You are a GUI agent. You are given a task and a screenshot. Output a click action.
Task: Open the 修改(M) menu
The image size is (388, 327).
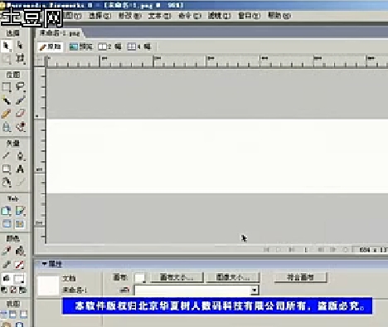coord(129,16)
